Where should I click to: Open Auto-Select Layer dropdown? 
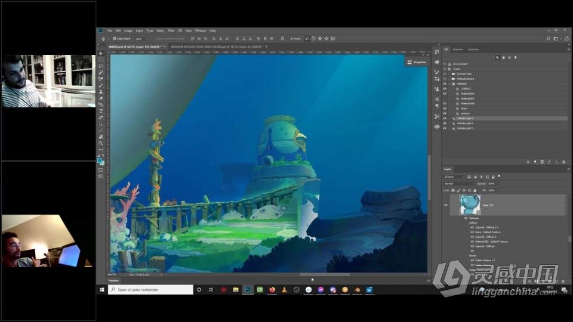[141, 39]
